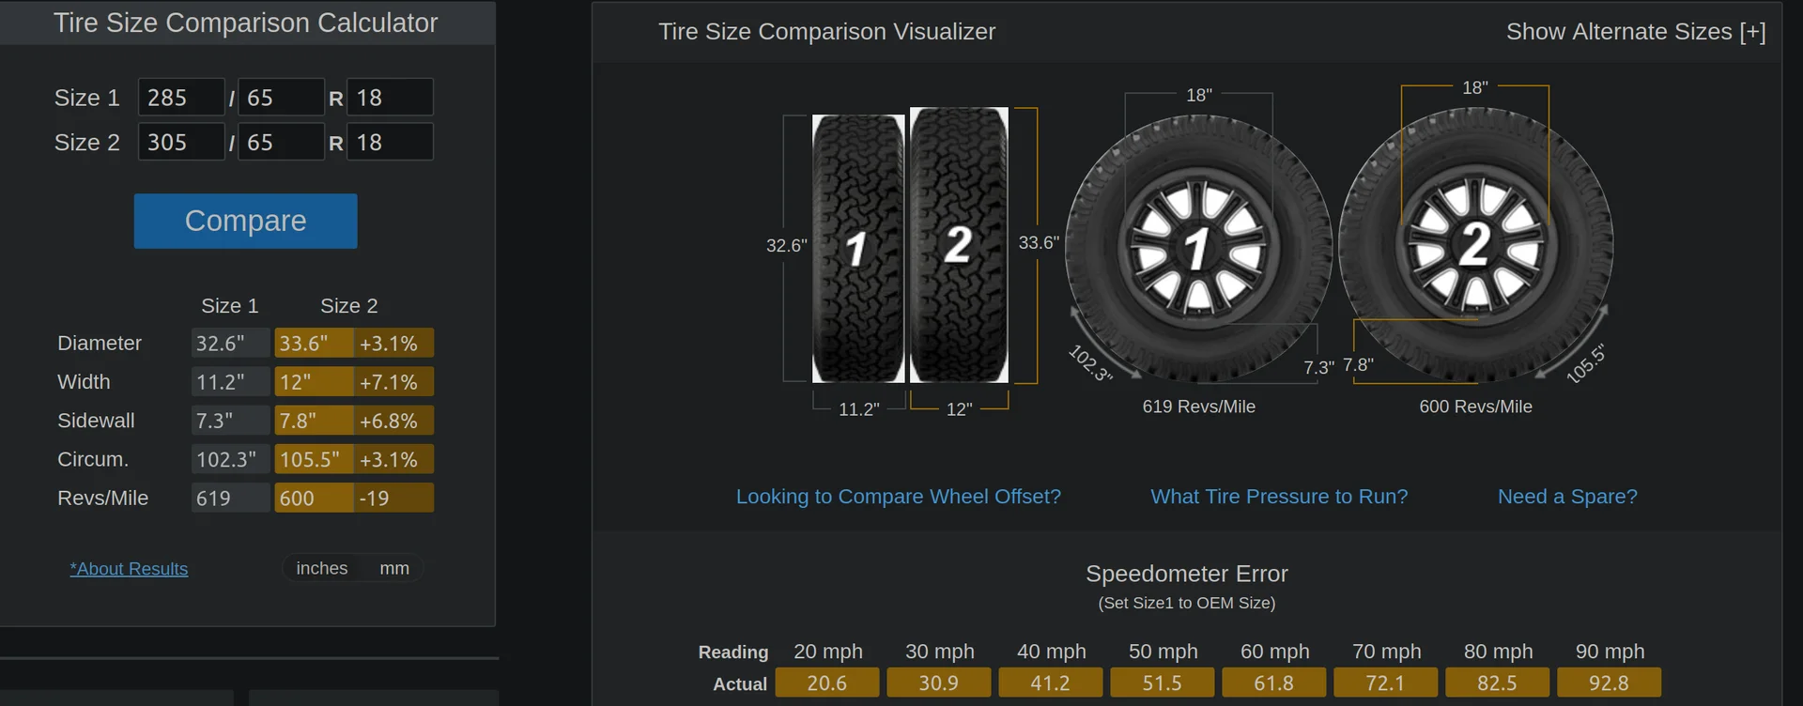The image size is (1803, 706).
Task: Click tire 1 tread front-view image
Action: (x=858, y=249)
